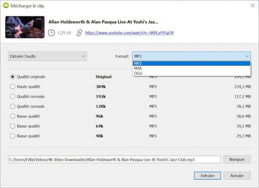Open the video thumbnail preview
Screen dimensions: 259x188
[x=25, y=27]
